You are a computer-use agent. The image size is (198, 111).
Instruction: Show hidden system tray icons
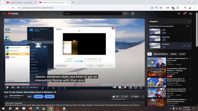170,109
